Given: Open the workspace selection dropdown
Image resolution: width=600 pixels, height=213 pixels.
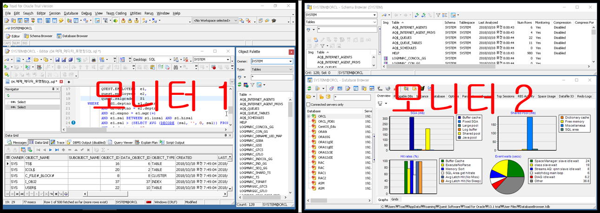Looking at the screenshot, I should (242, 20).
